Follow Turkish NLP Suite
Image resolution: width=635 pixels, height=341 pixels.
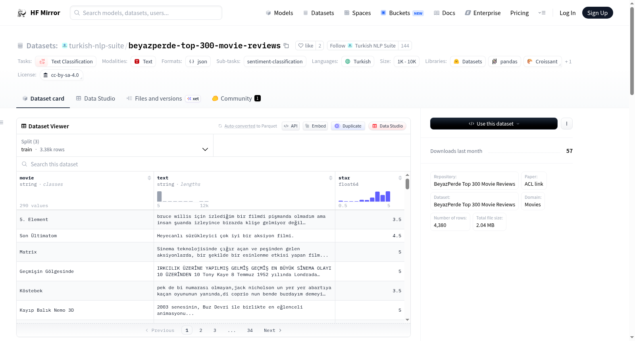(363, 46)
